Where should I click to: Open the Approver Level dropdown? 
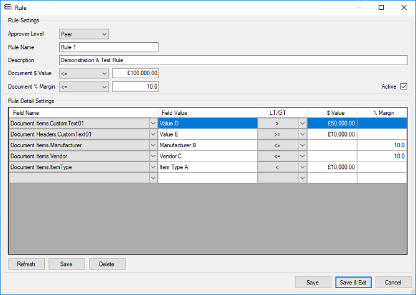click(84, 34)
